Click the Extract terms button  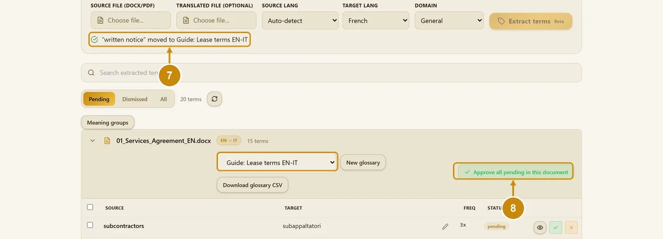[530, 21]
